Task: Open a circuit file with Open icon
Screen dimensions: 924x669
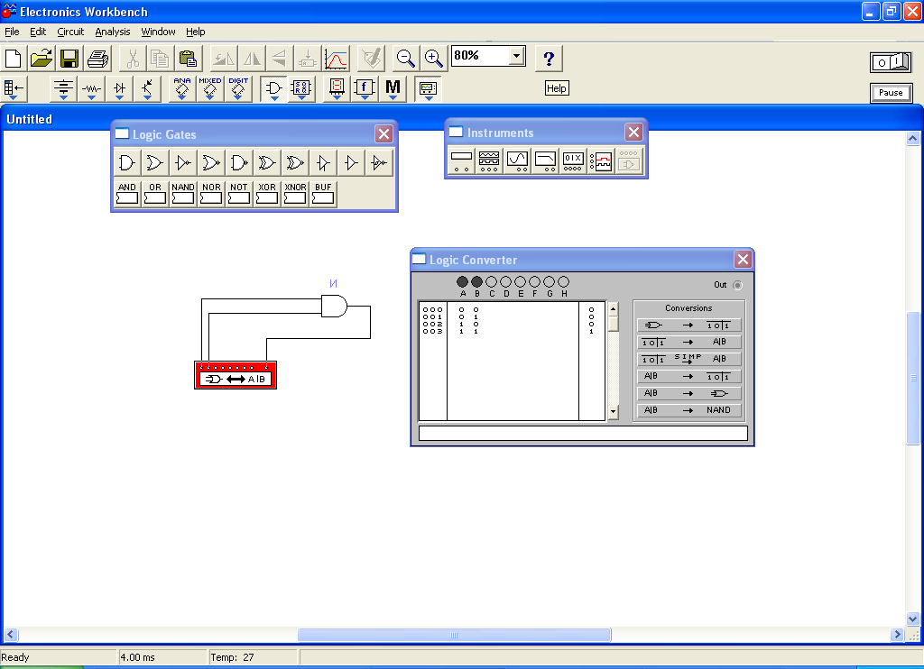Action: tap(42, 59)
